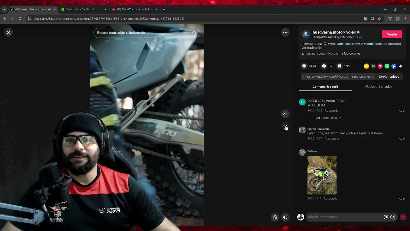Open the Chrome three-dot menu
Screen dimensions: 410x231
point(405,19)
